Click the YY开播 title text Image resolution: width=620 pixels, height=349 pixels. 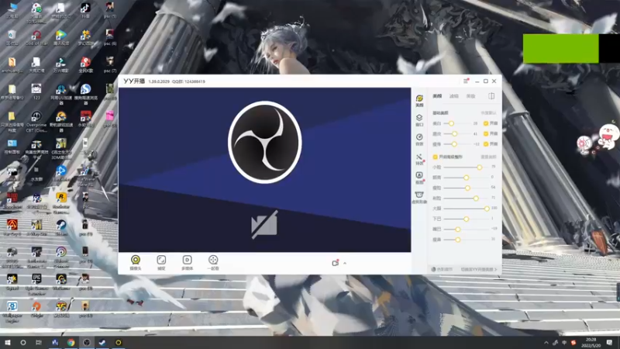134,81
